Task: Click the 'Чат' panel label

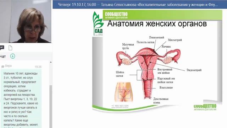Action: (x=3, y=57)
